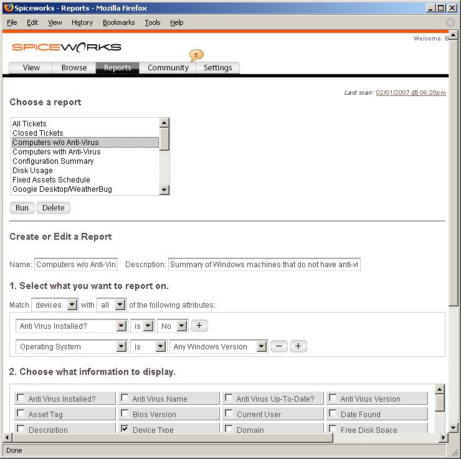Open the No value dropdown
Viewport: 461px width, 459px height.
click(x=173, y=326)
